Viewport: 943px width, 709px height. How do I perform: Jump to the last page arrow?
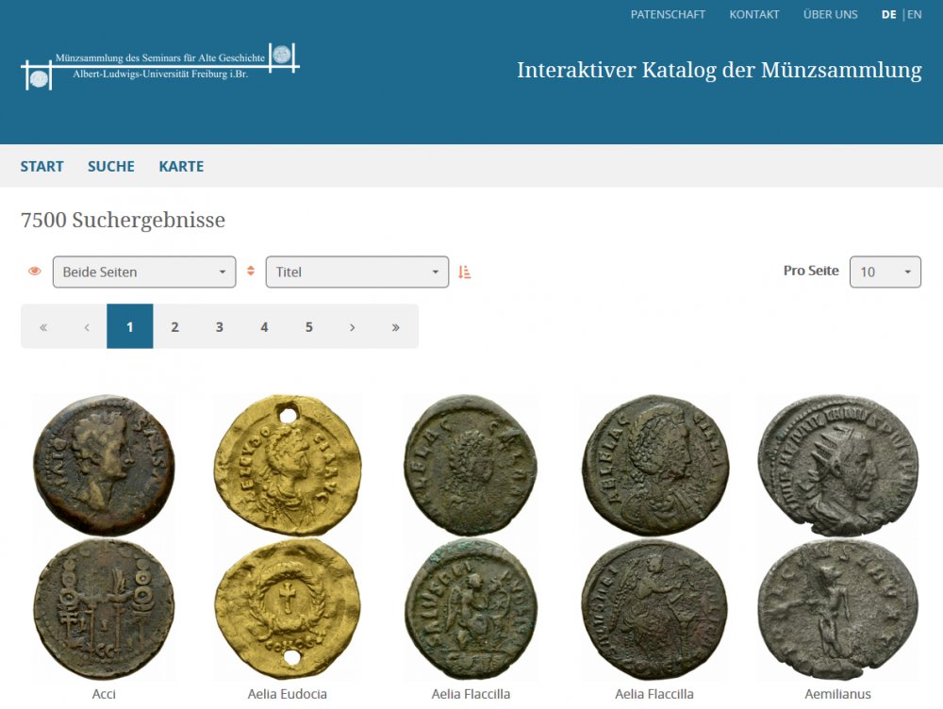tap(395, 327)
